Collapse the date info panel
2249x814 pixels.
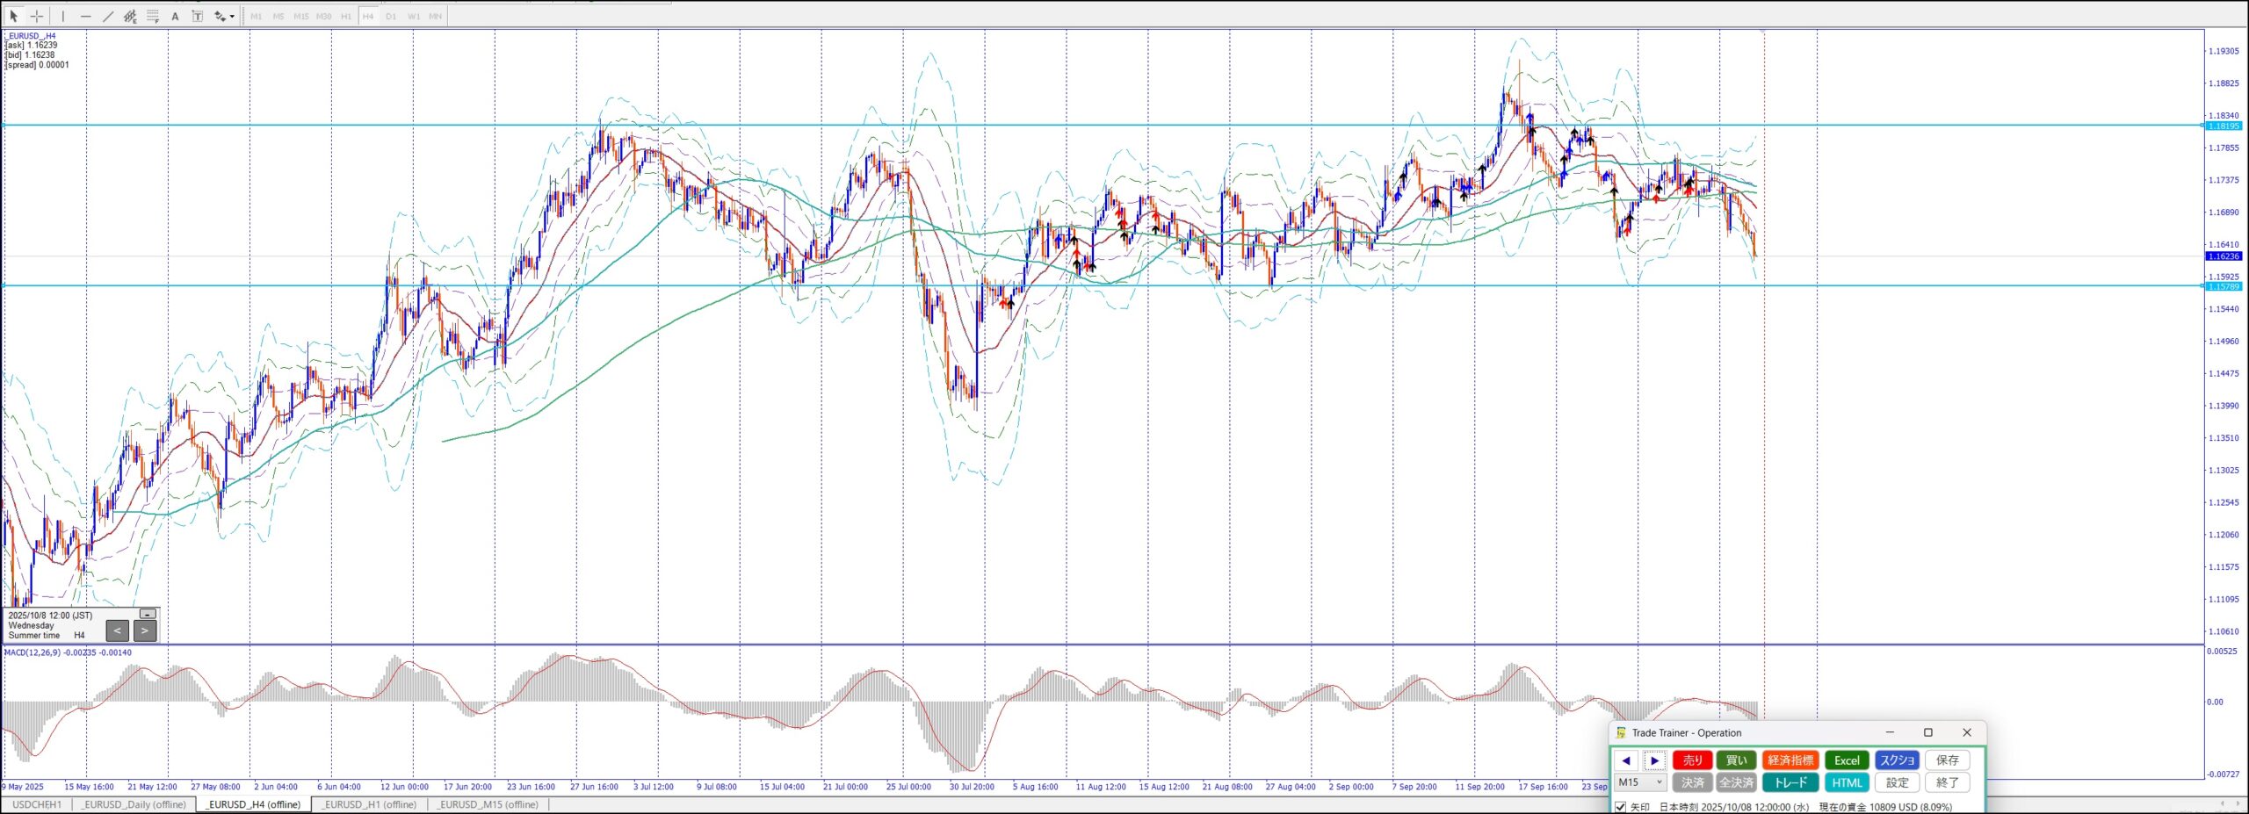click(148, 614)
